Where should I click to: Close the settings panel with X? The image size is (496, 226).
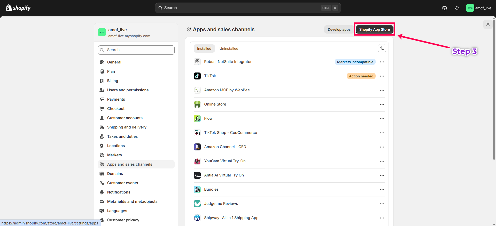(x=488, y=24)
